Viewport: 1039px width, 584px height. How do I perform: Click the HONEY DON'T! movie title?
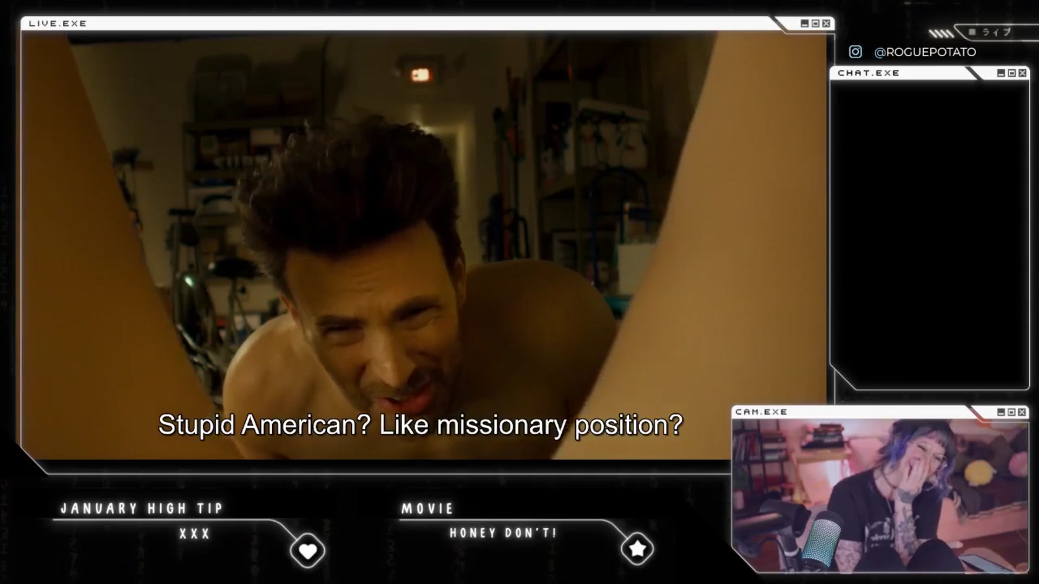(x=503, y=533)
